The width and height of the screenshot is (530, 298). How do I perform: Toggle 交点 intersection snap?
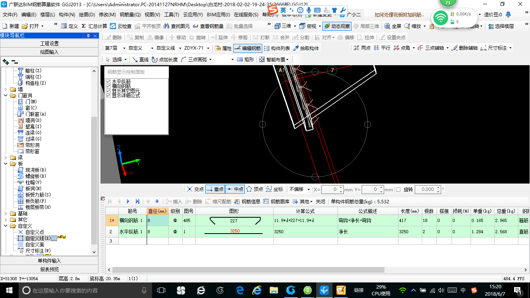click(x=195, y=189)
